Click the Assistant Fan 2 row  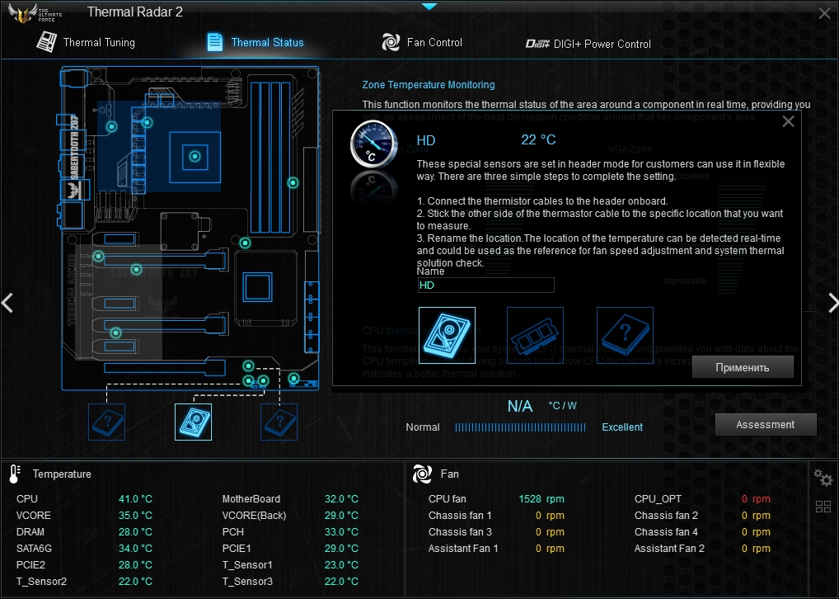pyautogui.click(x=702, y=549)
